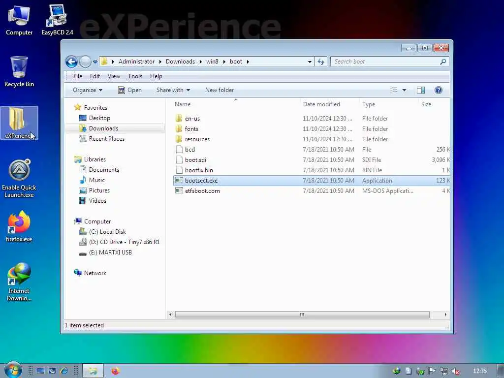504x378 pixels.
Task: Click the Windows Start orb
Action: coord(13,370)
